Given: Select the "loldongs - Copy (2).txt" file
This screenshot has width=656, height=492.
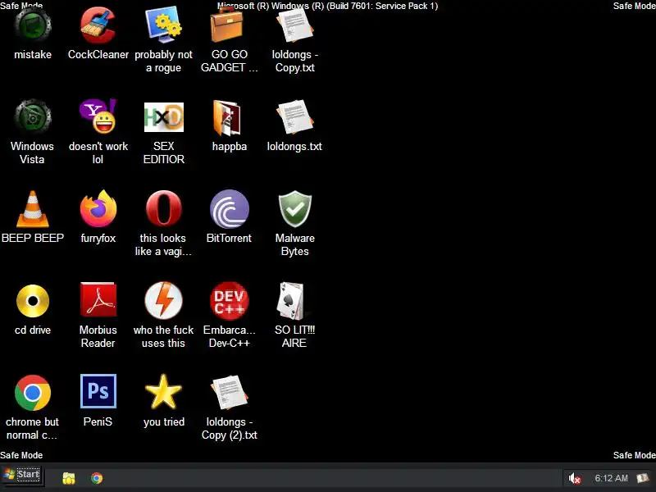Looking at the screenshot, I should 230,393.
